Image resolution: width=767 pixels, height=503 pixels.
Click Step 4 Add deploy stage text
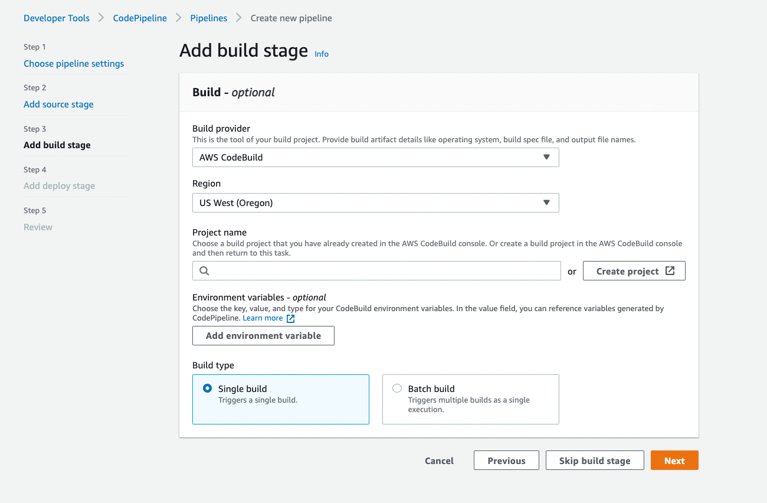point(59,186)
